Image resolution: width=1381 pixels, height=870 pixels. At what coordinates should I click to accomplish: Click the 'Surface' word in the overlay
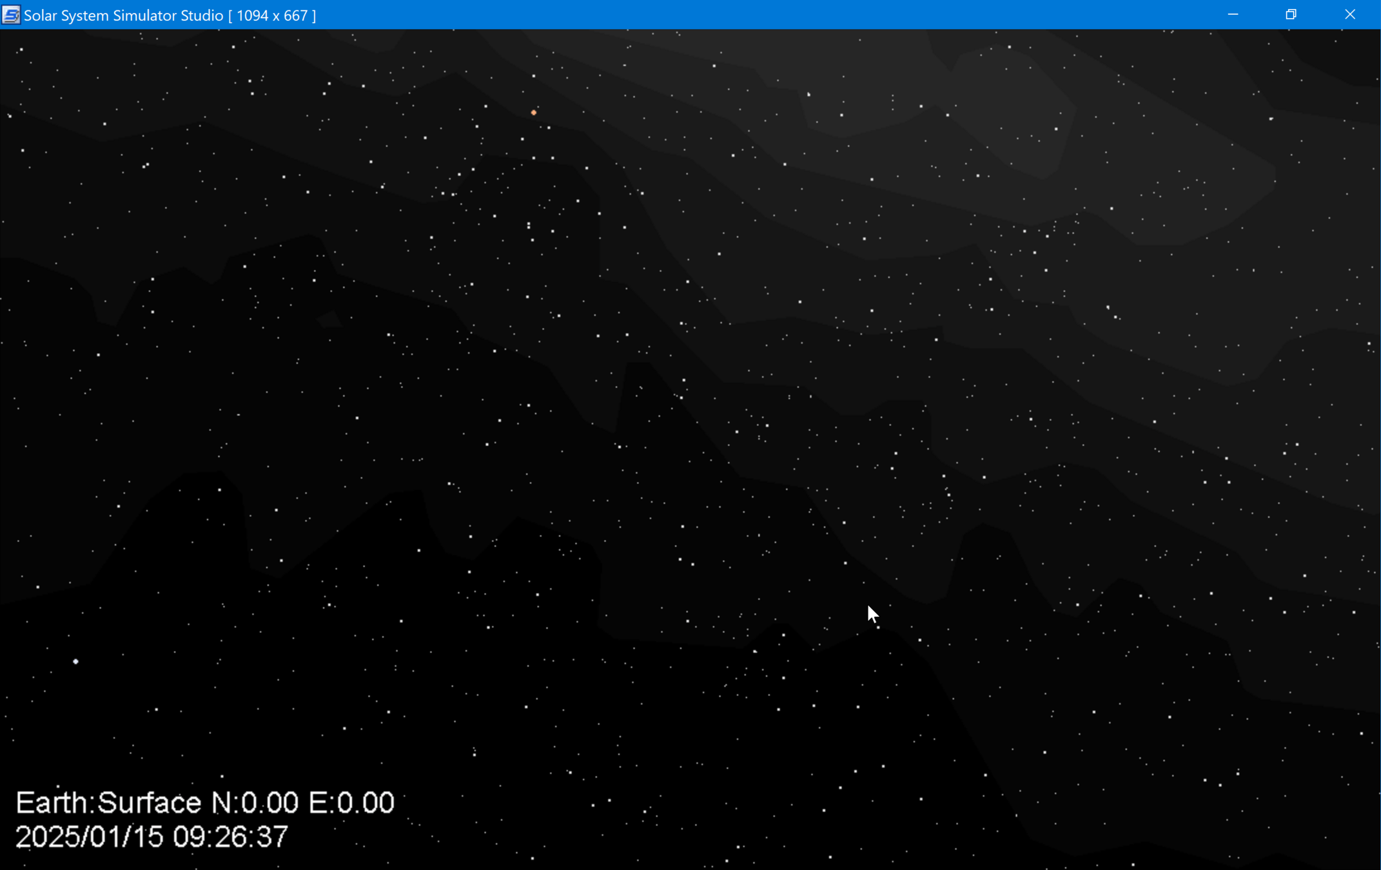150,803
